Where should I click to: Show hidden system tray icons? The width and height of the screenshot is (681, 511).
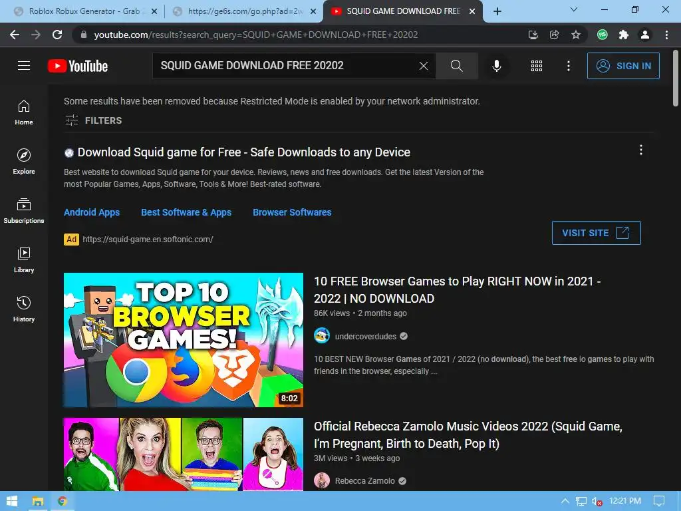click(x=565, y=501)
